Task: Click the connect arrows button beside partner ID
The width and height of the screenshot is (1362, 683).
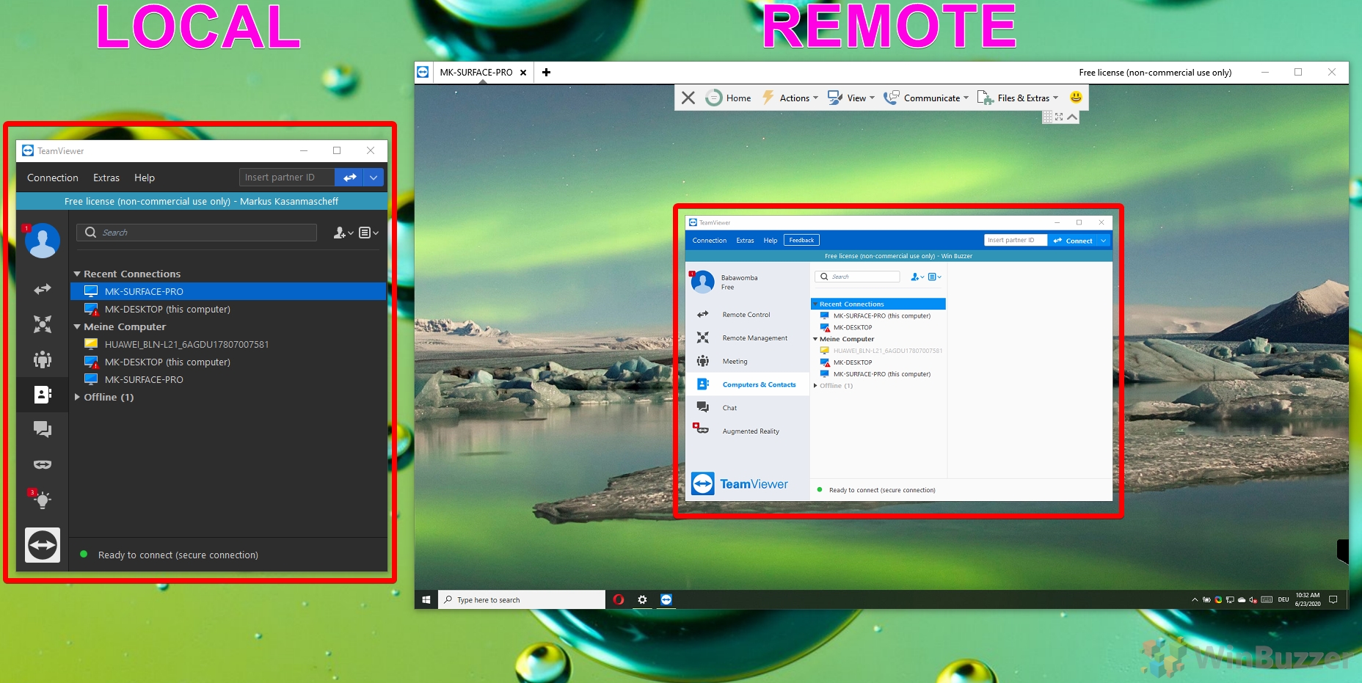Action: (x=349, y=178)
